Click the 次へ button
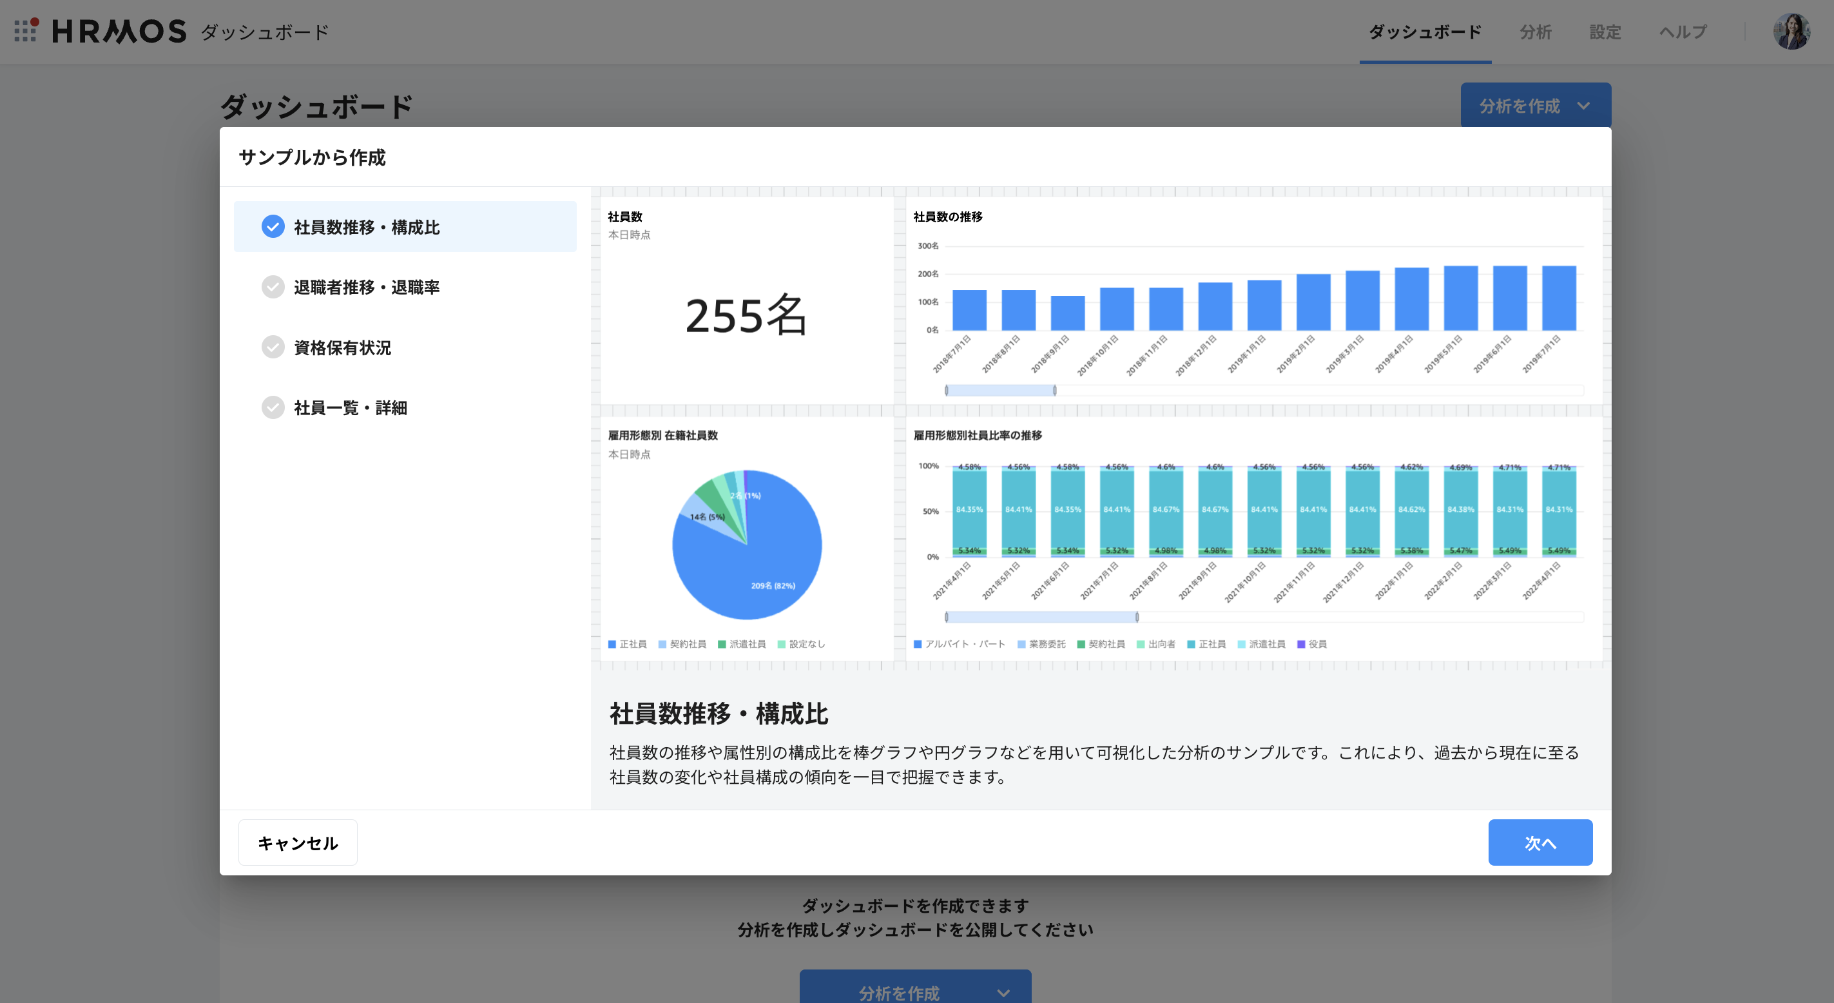This screenshot has width=1834, height=1003. click(1540, 842)
